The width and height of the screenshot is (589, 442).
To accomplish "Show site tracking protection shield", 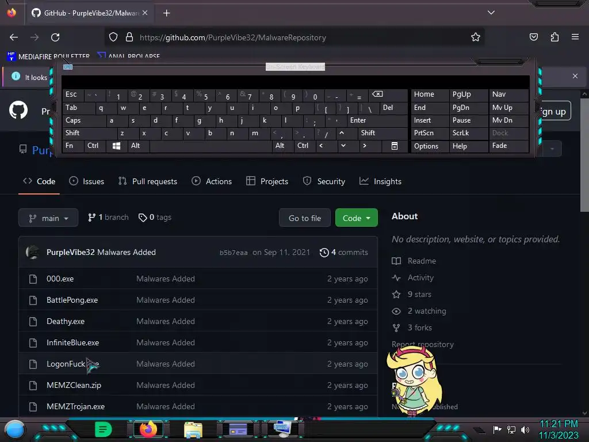I will [x=113, y=37].
